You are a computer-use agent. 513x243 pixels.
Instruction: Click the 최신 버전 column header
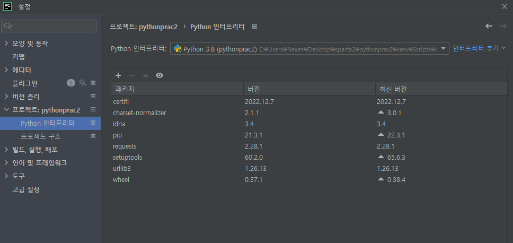pos(441,89)
